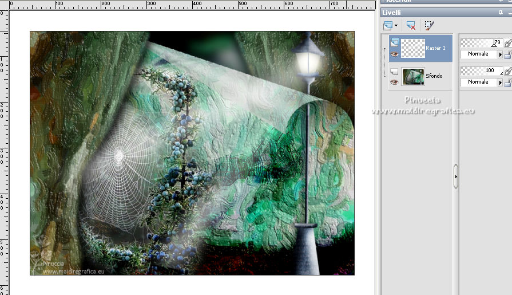Select the Sfondo layer name
This screenshot has width=512, height=295.
tap(434, 76)
